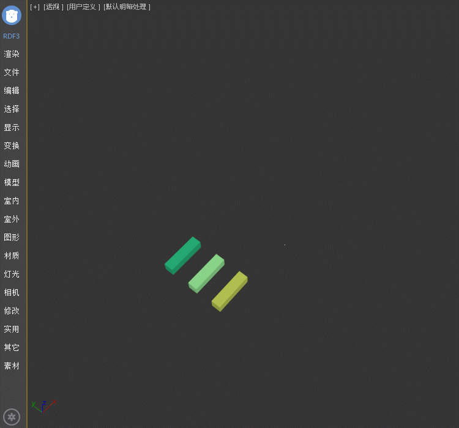This screenshot has height=428, width=459.
Task: Open the 灯光 lights menu
Action: coord(12,274)
